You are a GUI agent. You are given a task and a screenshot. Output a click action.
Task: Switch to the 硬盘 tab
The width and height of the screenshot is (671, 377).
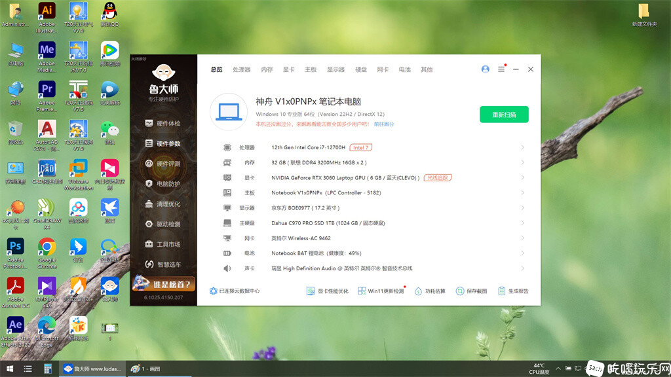[361, 69]
